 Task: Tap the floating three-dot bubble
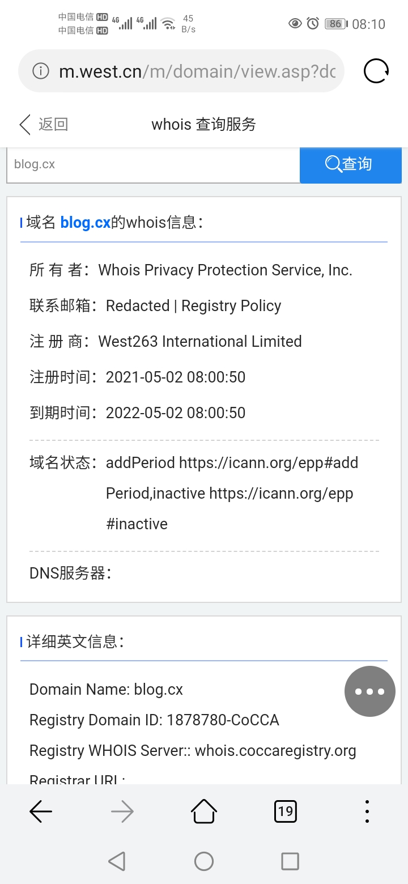[369, 691]
